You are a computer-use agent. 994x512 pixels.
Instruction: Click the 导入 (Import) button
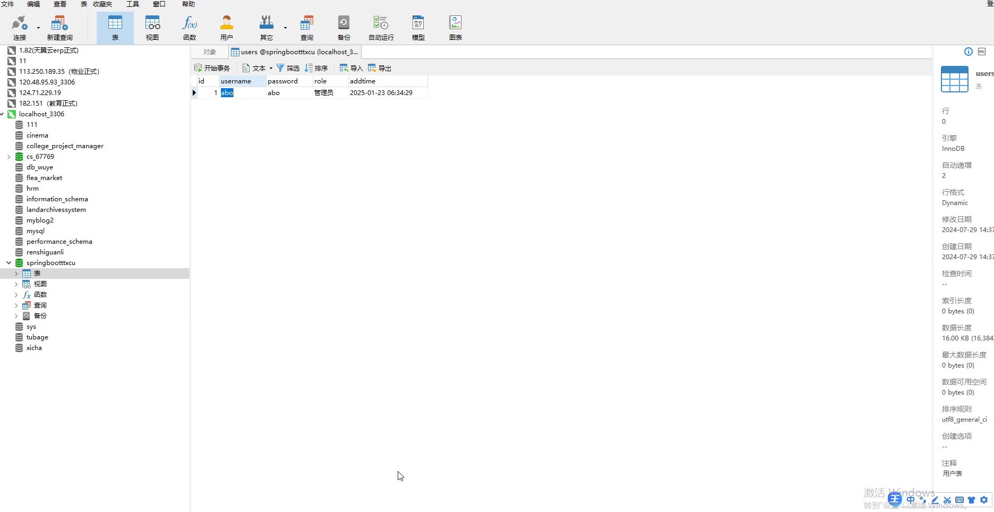(352, 68)
